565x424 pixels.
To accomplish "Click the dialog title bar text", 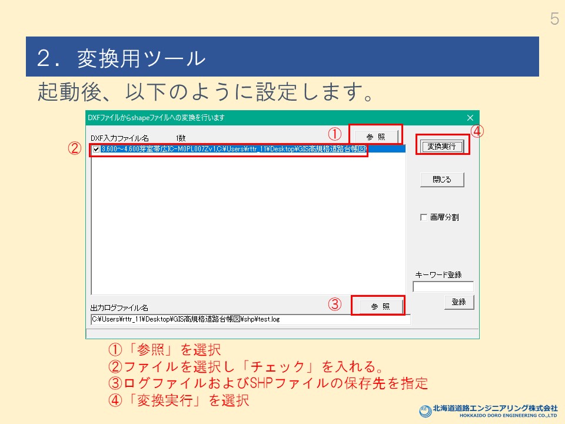I will tap(156, 118).
